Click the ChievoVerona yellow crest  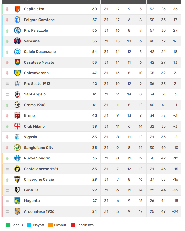click(17, 73)
